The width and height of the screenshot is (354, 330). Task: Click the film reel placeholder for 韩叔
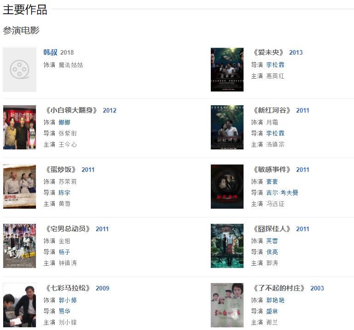tap(20, 69)
